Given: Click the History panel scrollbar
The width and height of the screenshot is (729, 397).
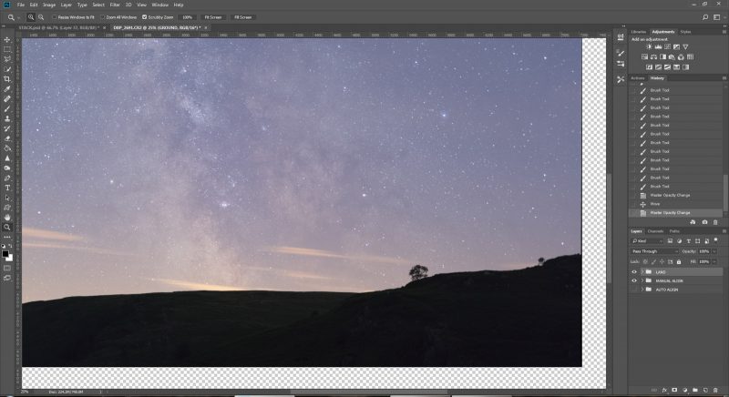Looking at the screenshot, I should [725, 193].
